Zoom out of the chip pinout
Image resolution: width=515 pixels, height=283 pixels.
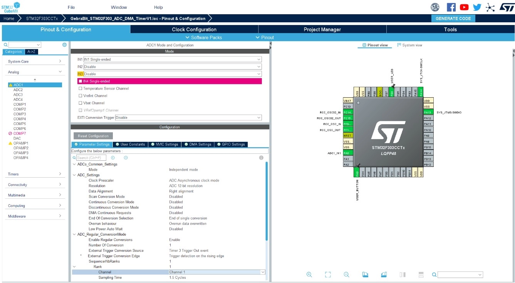(x=346, y=275)
